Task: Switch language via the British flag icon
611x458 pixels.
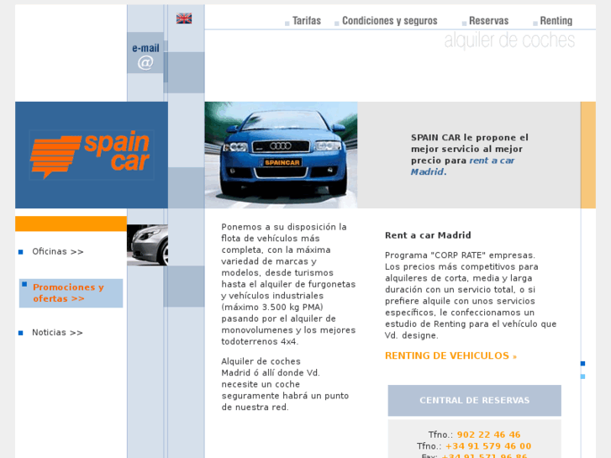Action: 184,18
